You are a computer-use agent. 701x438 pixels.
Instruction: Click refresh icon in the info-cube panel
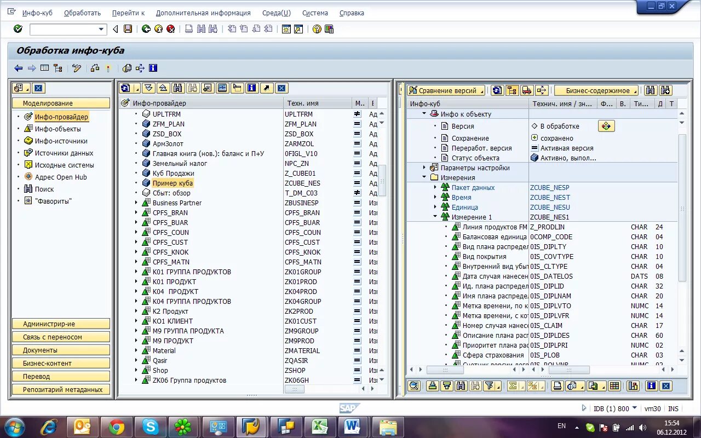coord(497,90)
